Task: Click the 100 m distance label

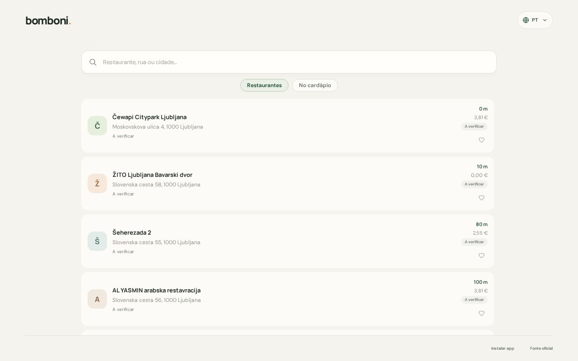Action: (480, 282)
